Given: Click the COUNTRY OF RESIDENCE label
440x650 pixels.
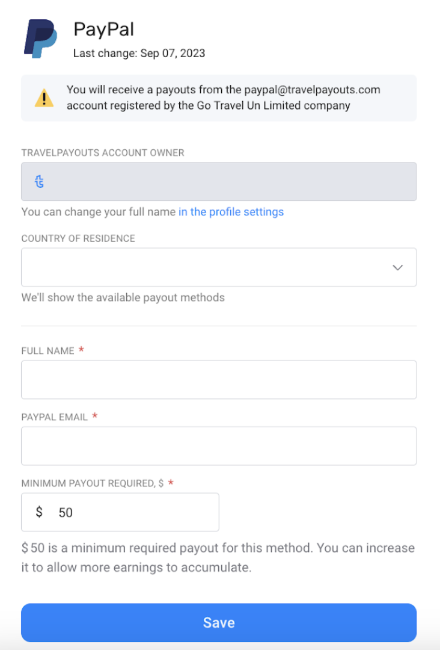Looking at the screenshot, I should pos(78,238).
